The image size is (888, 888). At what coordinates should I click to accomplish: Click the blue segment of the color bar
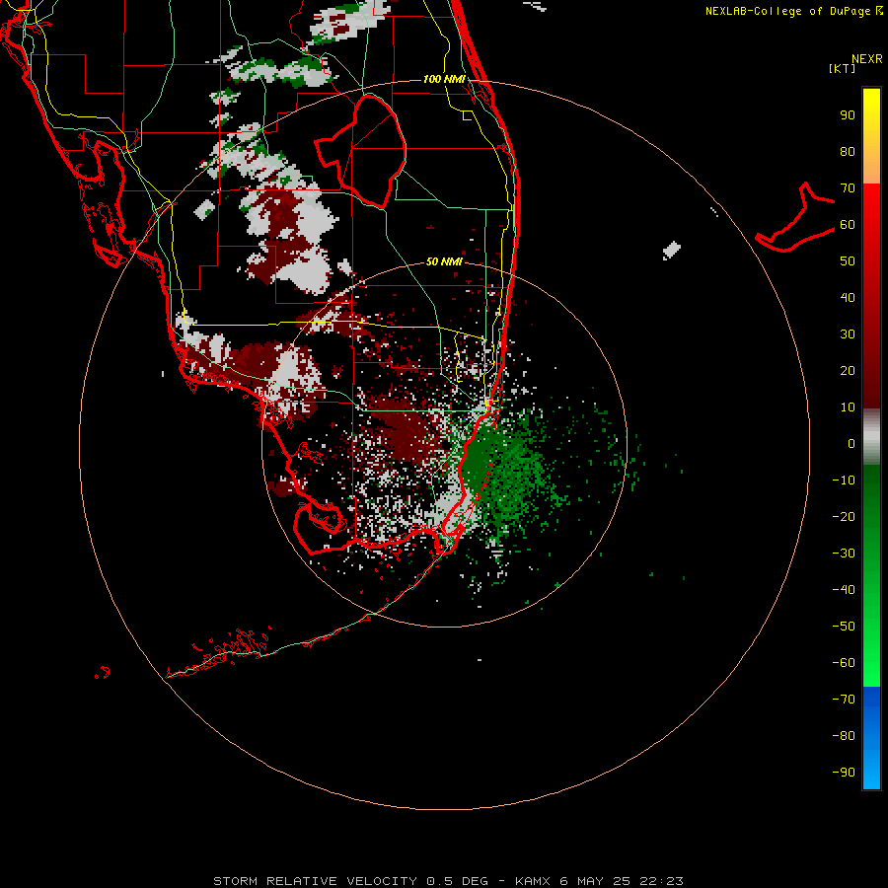[x=871, y=738]
